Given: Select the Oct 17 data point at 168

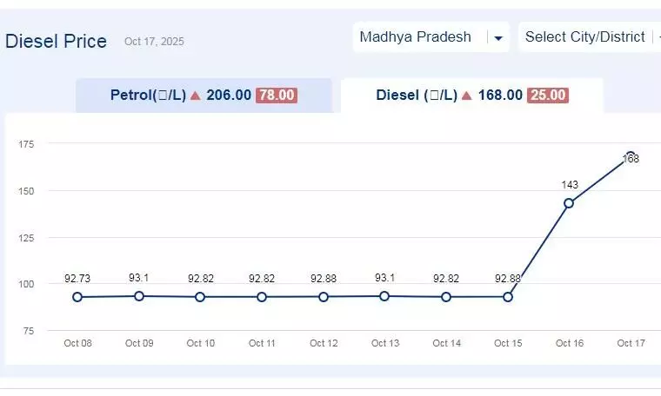Looking at the screenshot, I should (631, 156).
